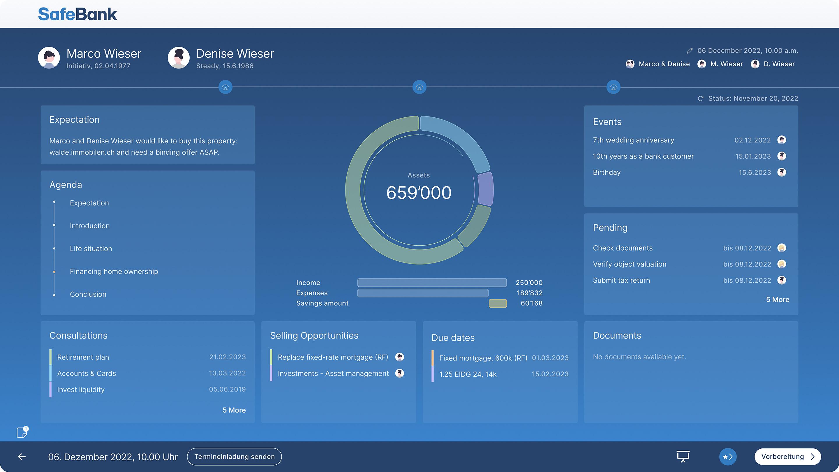839x472 pixels.
Task: Open 1.25 EIDG 24, 14k due date
Action: (x=500, y=374)
